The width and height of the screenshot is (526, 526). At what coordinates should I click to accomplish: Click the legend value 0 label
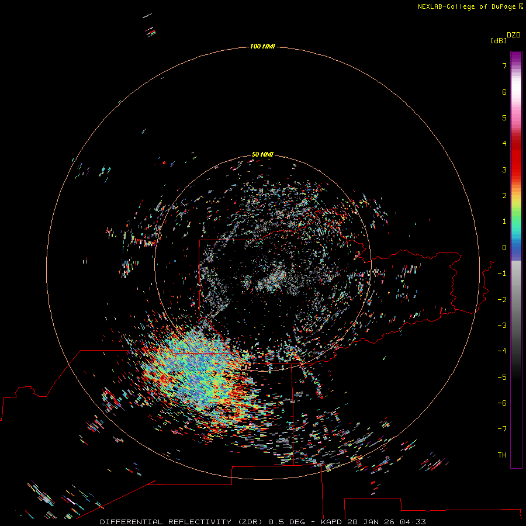(504, 248)
